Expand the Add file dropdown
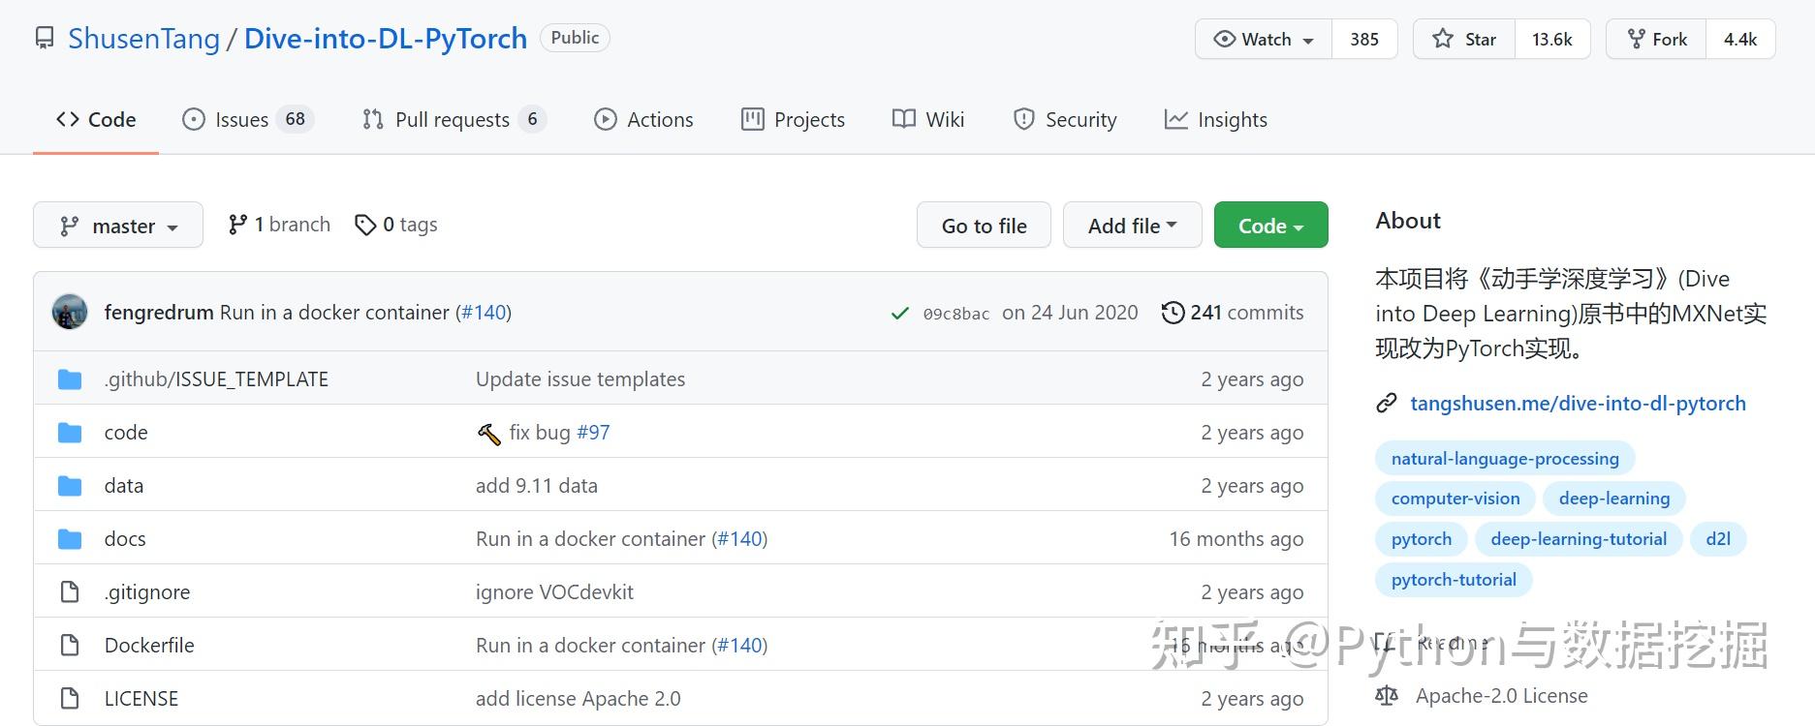The height and width of the screenshot is (726, 1815). (x=1132, y=226)
